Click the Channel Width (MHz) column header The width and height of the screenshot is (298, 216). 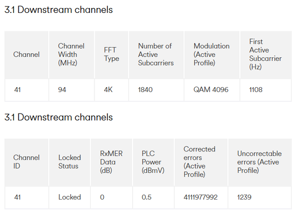click(x=71, y=54)
